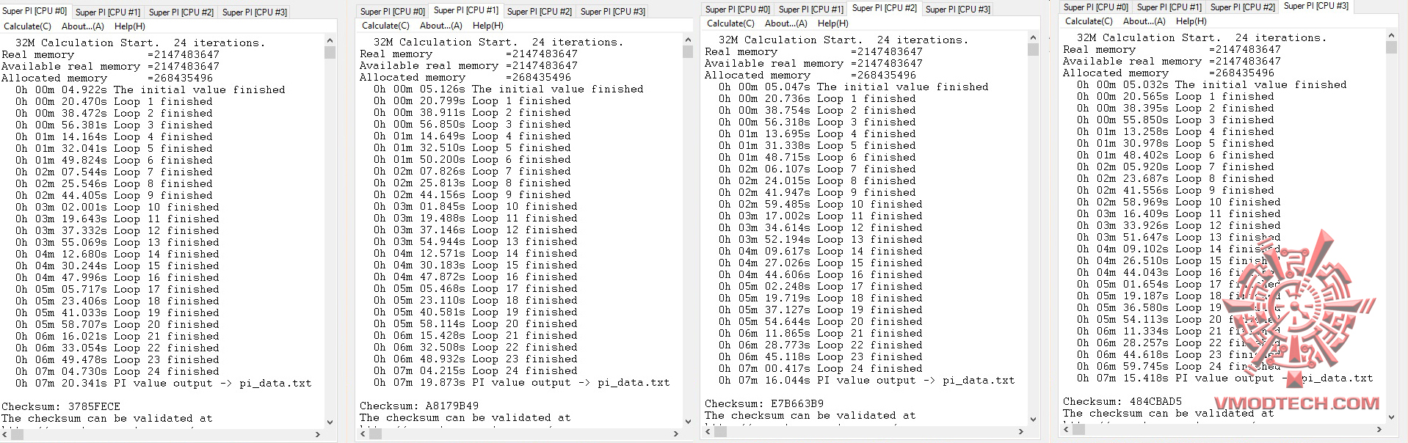Click the scroll-left arrow in the A8179B49 checksum window
Viewport: 1408px width, 443px height.
[363, 433]
